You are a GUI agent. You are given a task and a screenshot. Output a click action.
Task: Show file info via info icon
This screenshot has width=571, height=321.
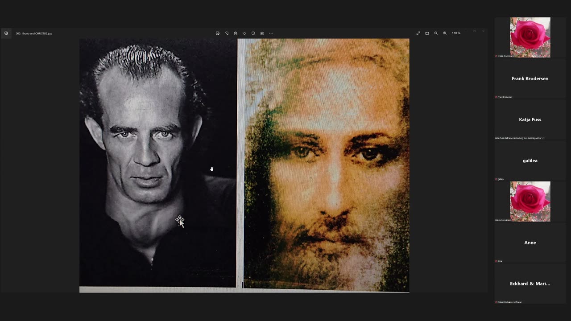pos(253,33)
